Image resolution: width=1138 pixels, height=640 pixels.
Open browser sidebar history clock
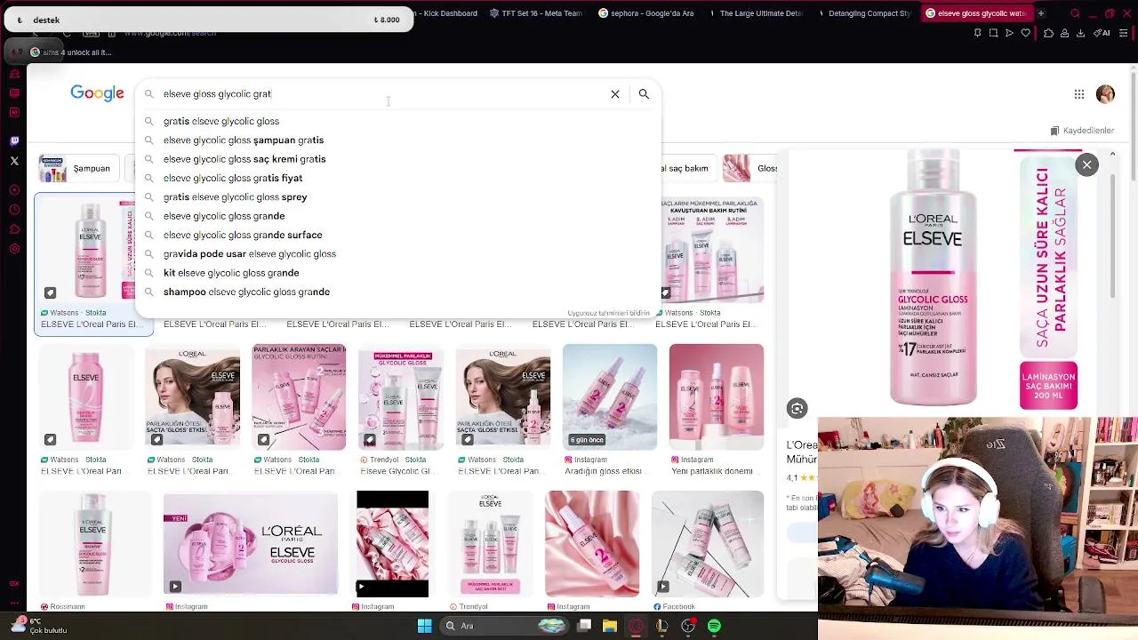tap(14, 210)
